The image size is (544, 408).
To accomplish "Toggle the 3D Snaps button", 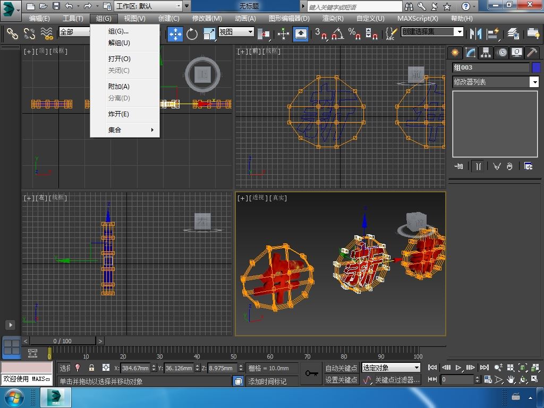I will (321, 34).
